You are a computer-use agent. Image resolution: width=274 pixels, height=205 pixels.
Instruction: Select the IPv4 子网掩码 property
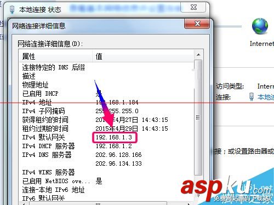(x=43, y=111)
